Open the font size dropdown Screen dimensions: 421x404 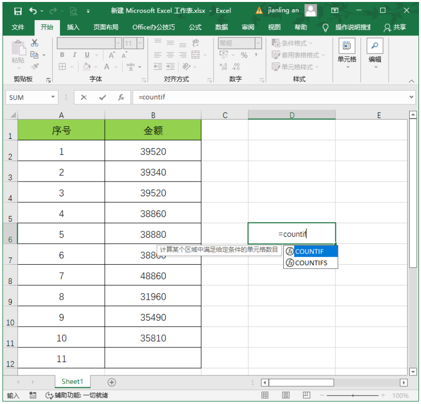(140, 43)
